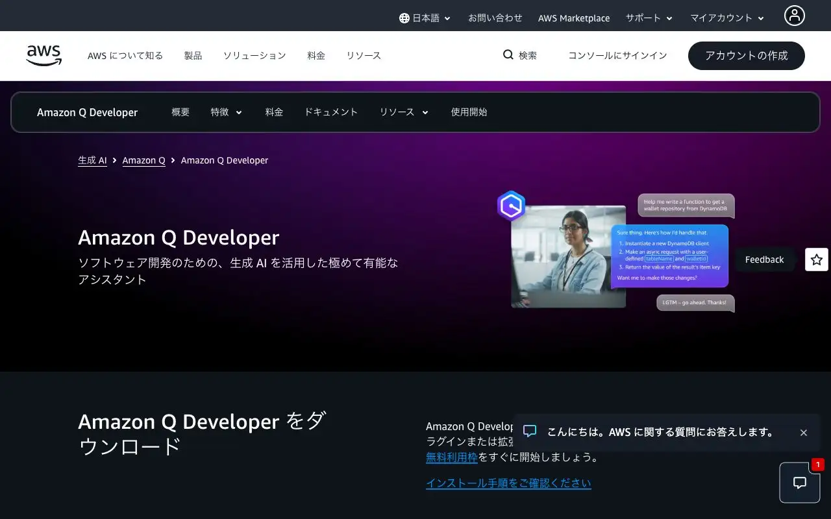Click chat icon in greeting banner
Screen dimensions: 831x519
click(530, 431)
